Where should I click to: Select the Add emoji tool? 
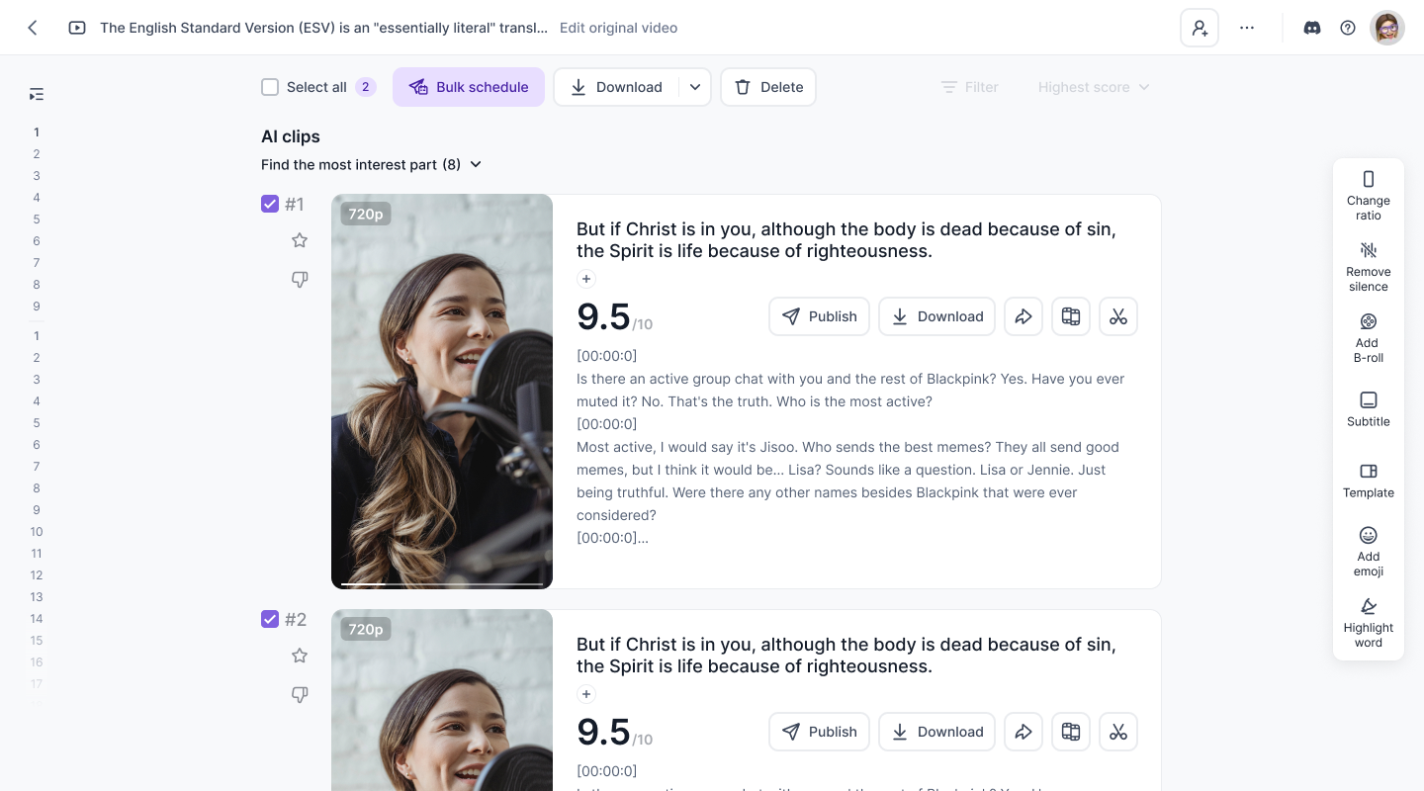coord(1369,551)
